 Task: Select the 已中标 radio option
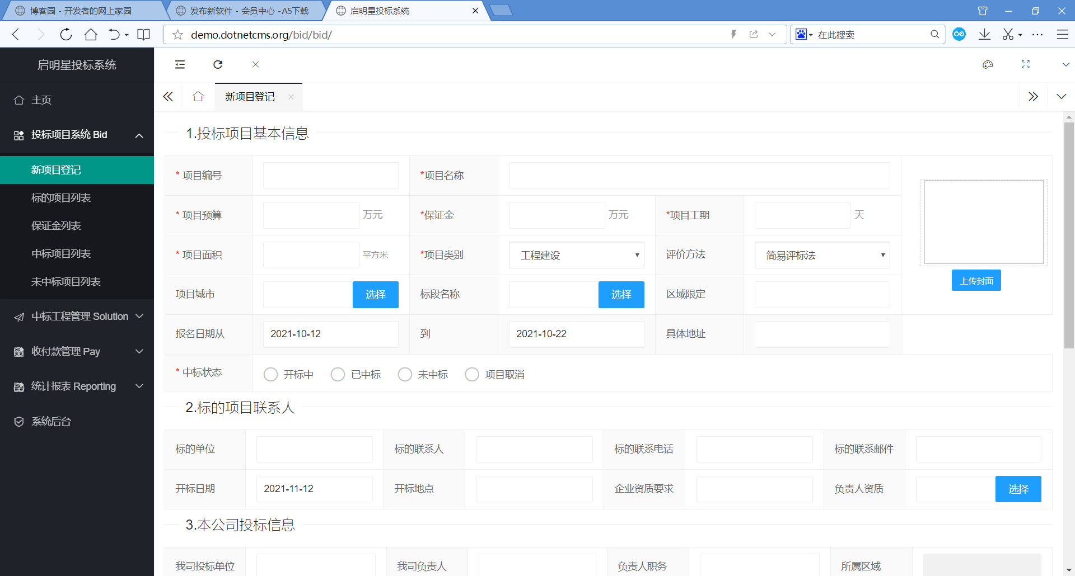pos(338,374)
